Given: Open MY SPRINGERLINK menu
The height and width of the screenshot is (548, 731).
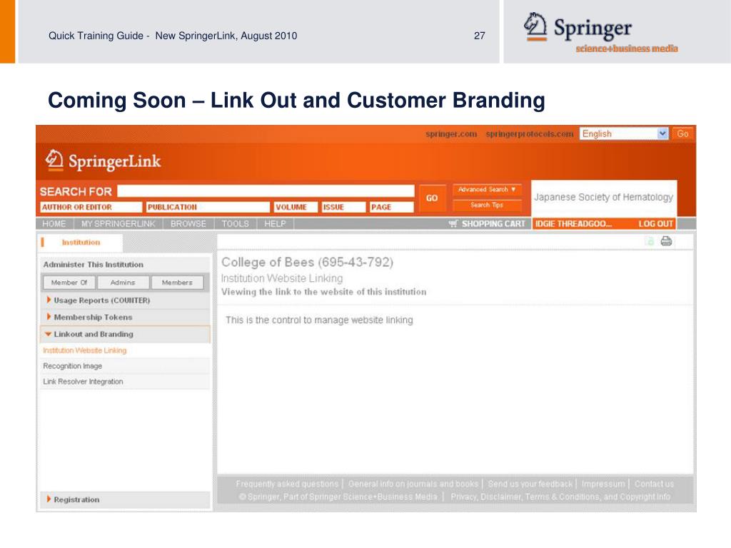Looking at the screenshot, I should [119, 223].
